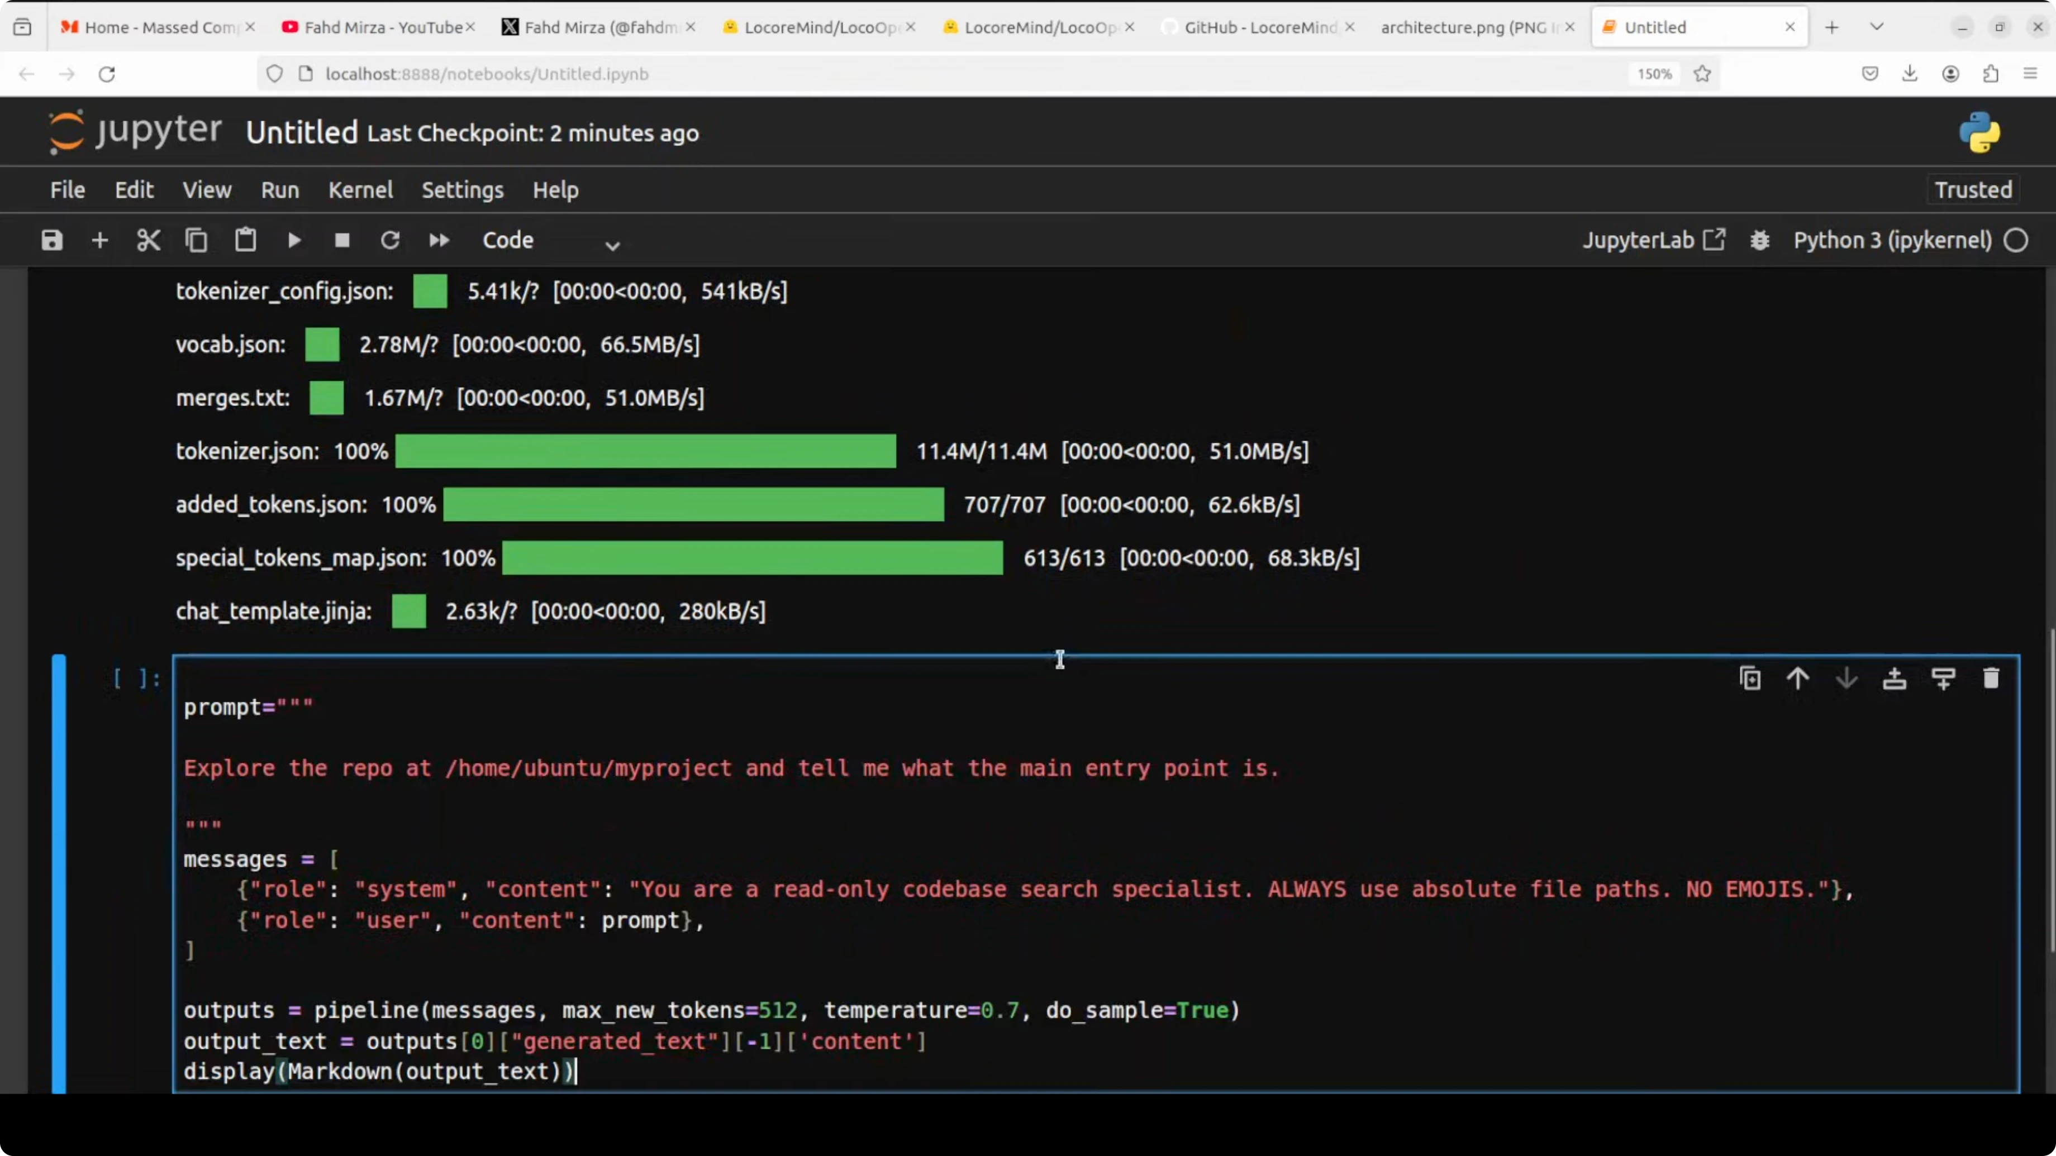The height and width of the screenshot is (1156, 2056).
Task: Open the Code cell type dropdown
Action: [551, 241]
